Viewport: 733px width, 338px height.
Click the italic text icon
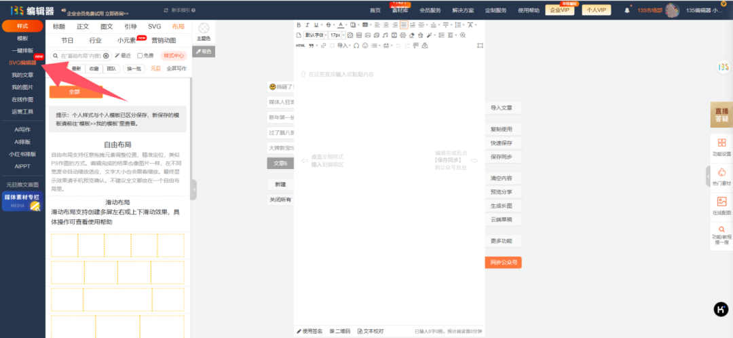tap(307, 25)
